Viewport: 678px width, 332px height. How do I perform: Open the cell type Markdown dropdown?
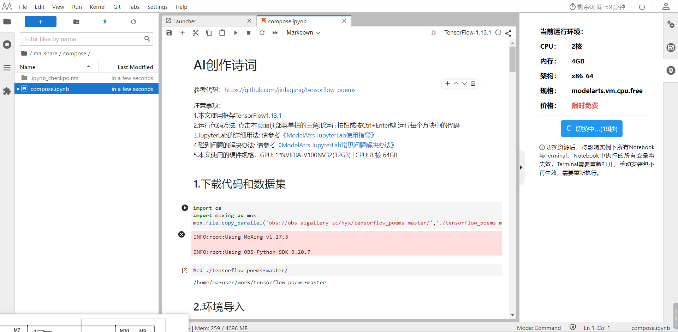(303, 33)
